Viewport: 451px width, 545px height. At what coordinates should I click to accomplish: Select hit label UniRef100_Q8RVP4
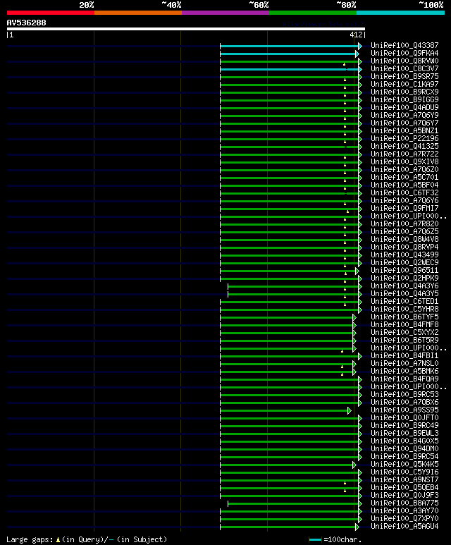(404, 247)
